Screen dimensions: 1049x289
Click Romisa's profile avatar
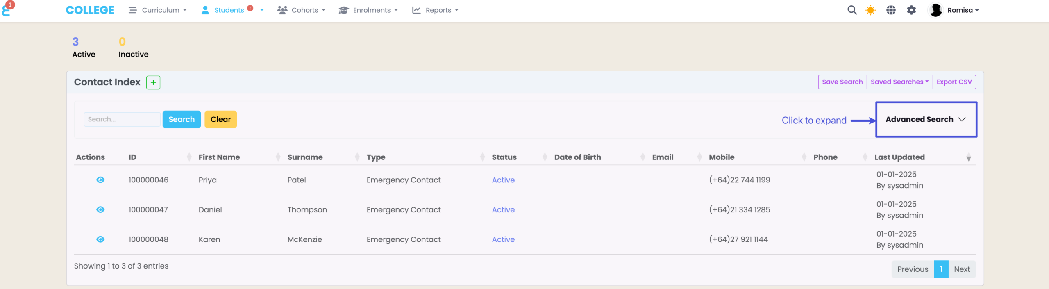click(935, 10)
